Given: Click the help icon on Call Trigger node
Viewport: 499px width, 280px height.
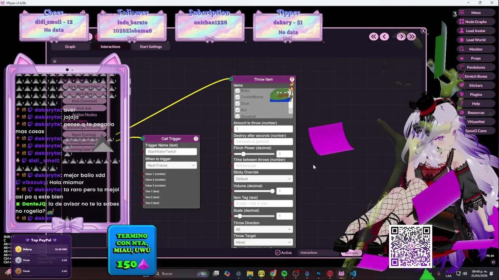Looking at the screenshot, I should tap(196, 139).
